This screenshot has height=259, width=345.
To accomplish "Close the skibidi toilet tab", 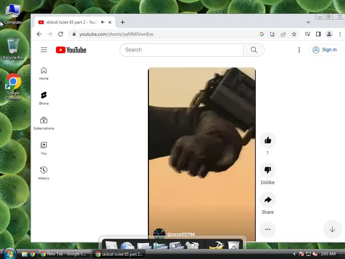I will click(110, 22).
